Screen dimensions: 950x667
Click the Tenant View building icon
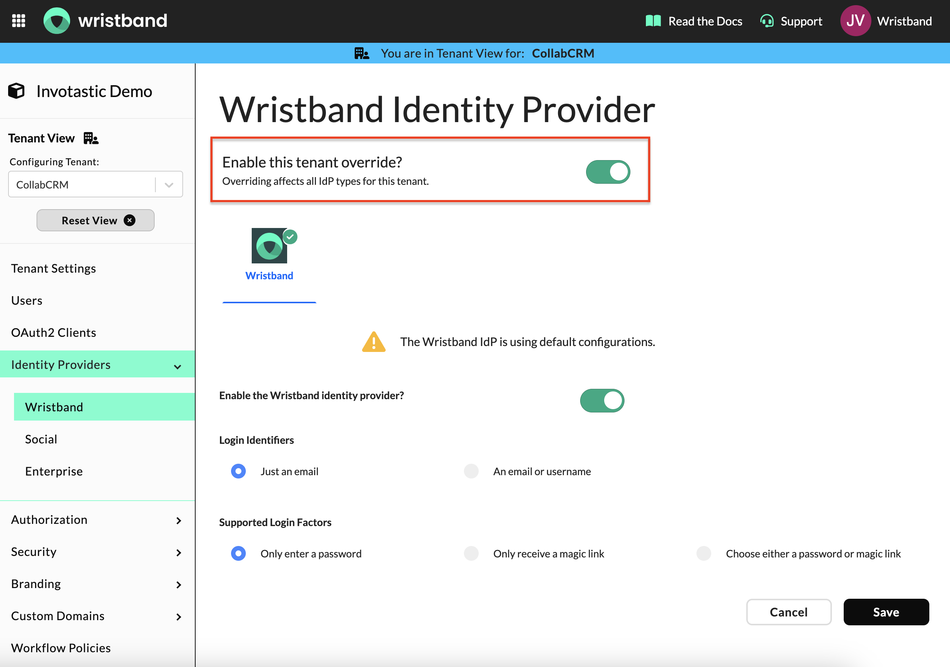pyautogui.click(x=91, y=138)
